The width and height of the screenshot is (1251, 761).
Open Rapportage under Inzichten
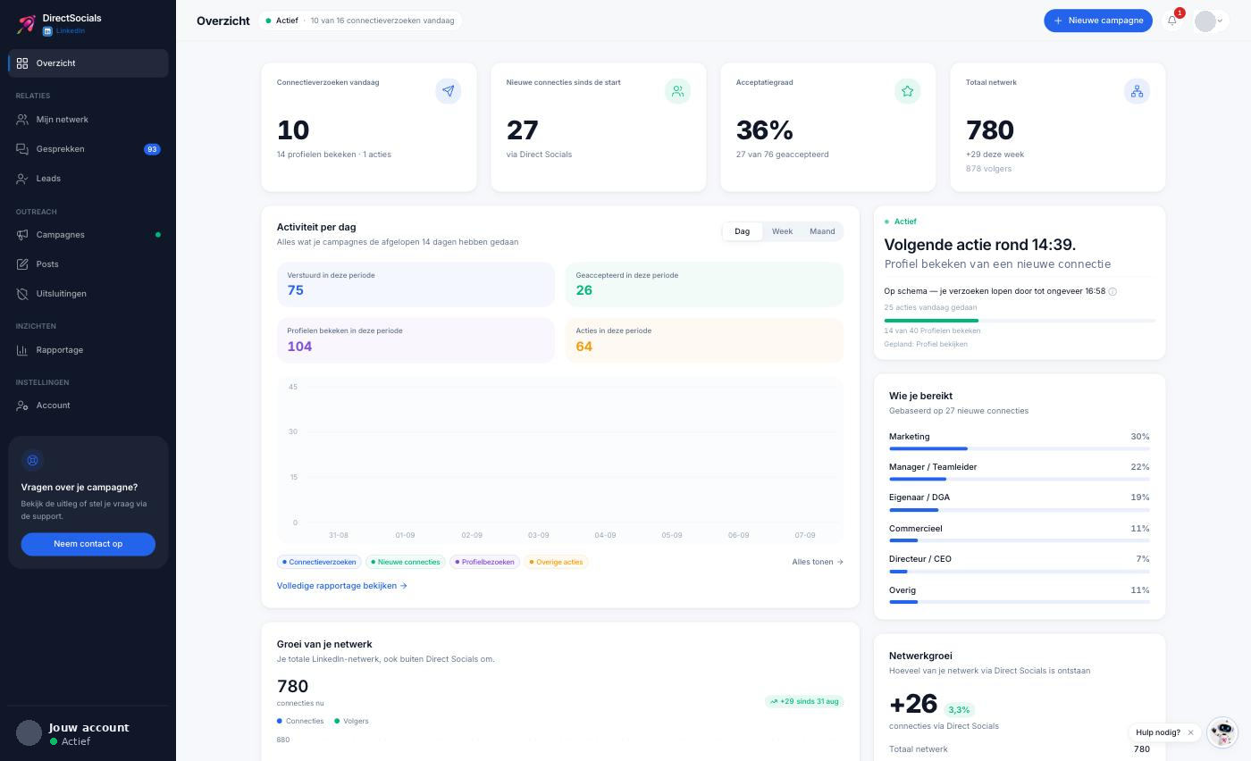click(88, 350)
